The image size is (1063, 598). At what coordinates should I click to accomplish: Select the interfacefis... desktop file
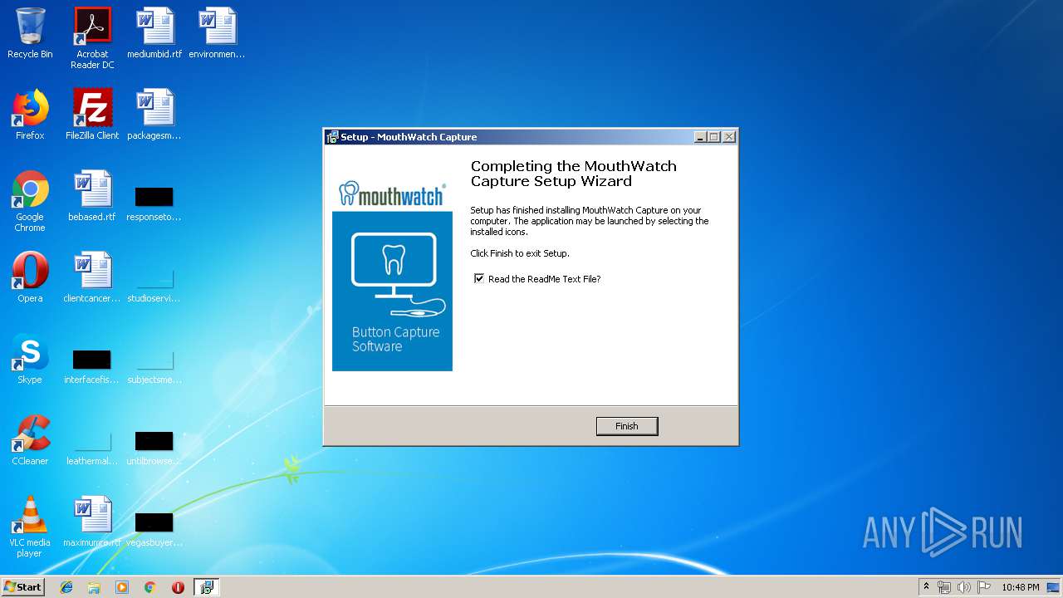(x=92, y=366)
